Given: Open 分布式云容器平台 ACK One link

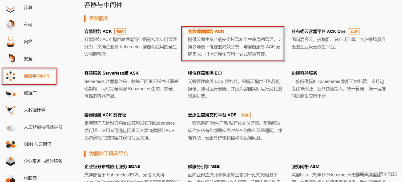Looking at the screenshot, I should click(x=319, y=31).
